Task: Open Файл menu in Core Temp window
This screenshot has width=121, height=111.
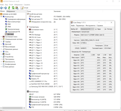Action: (x=73, y=25)
